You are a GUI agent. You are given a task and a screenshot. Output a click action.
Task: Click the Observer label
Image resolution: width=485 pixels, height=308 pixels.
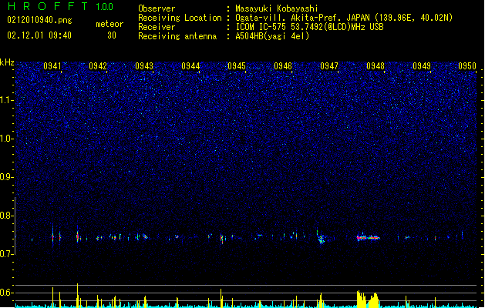(157, 8)
